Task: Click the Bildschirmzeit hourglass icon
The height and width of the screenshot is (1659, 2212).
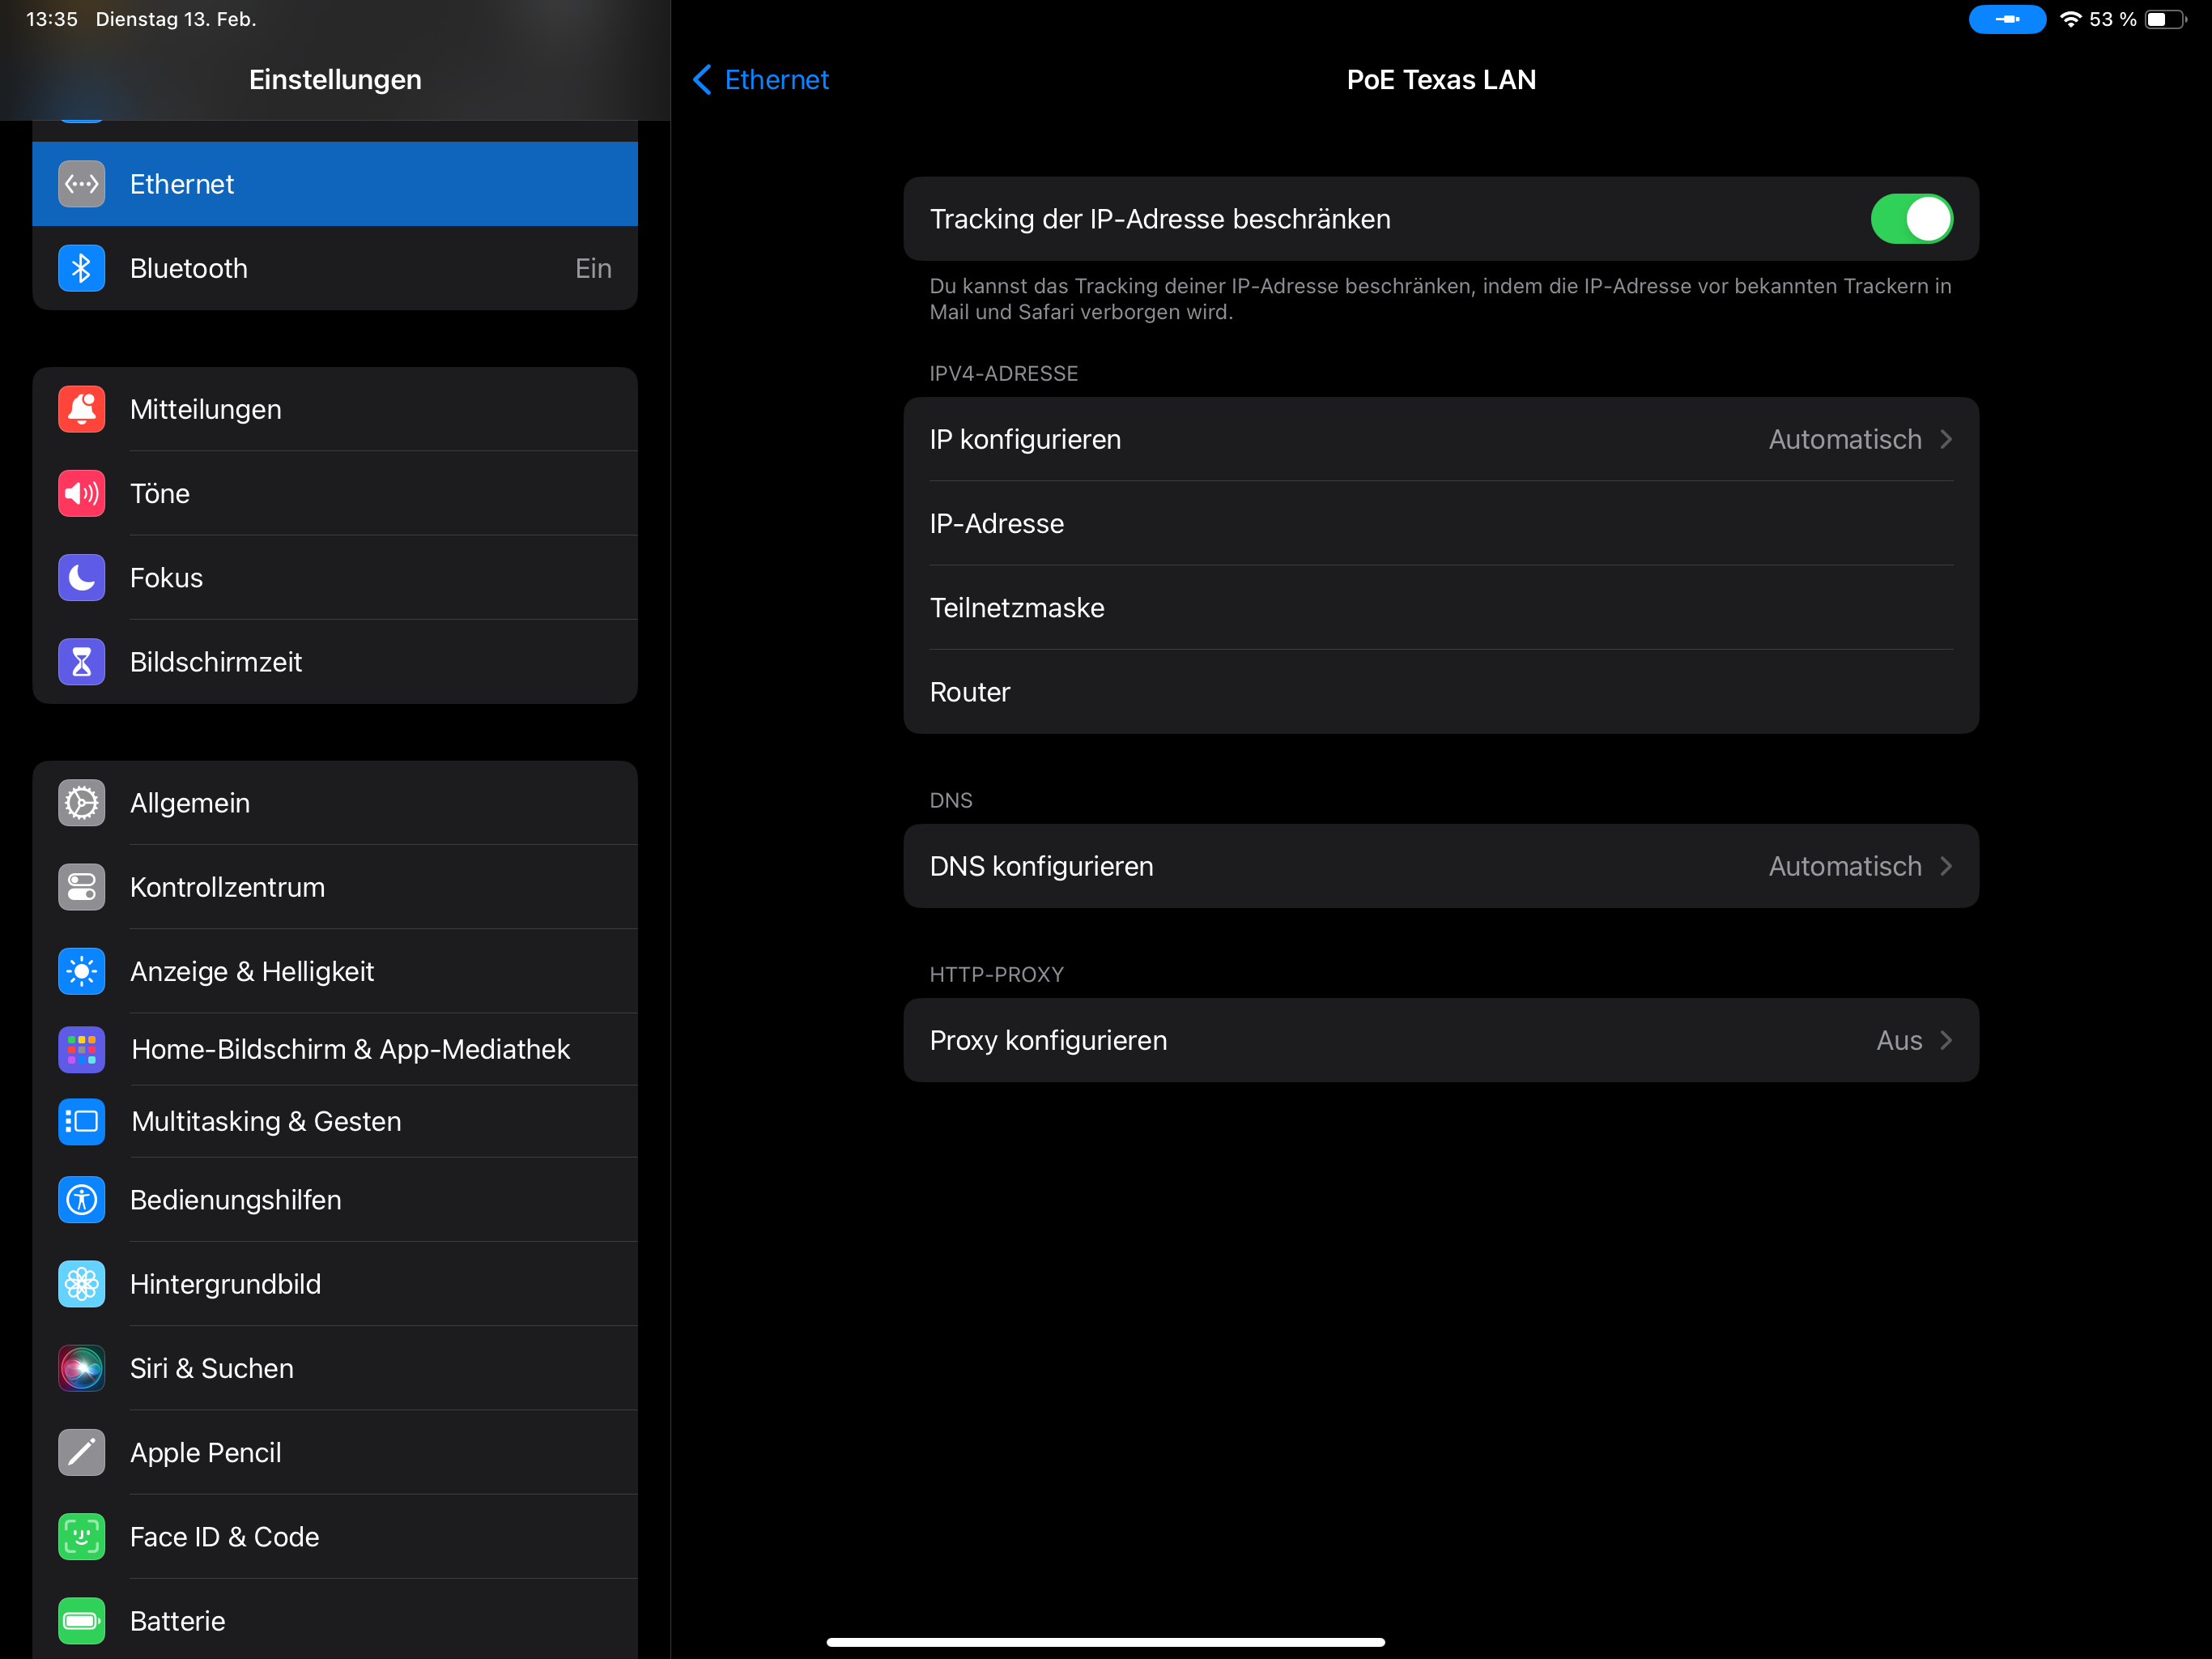Action: (x=81, y=661)
